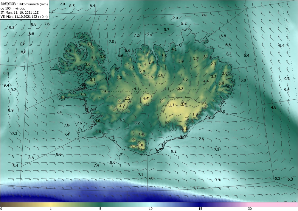298x211 pixels.
Task: Click the 8.5 value on the map
Action: point(72,6)
